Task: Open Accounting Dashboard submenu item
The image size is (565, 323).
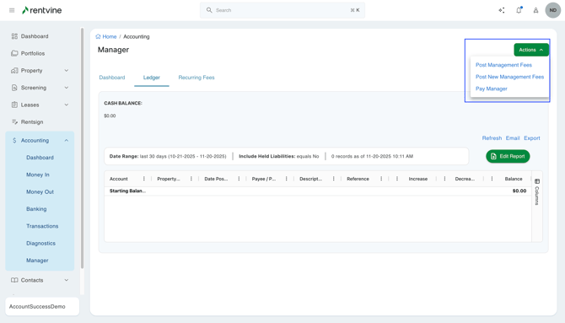Action: [x=40, y=158]
